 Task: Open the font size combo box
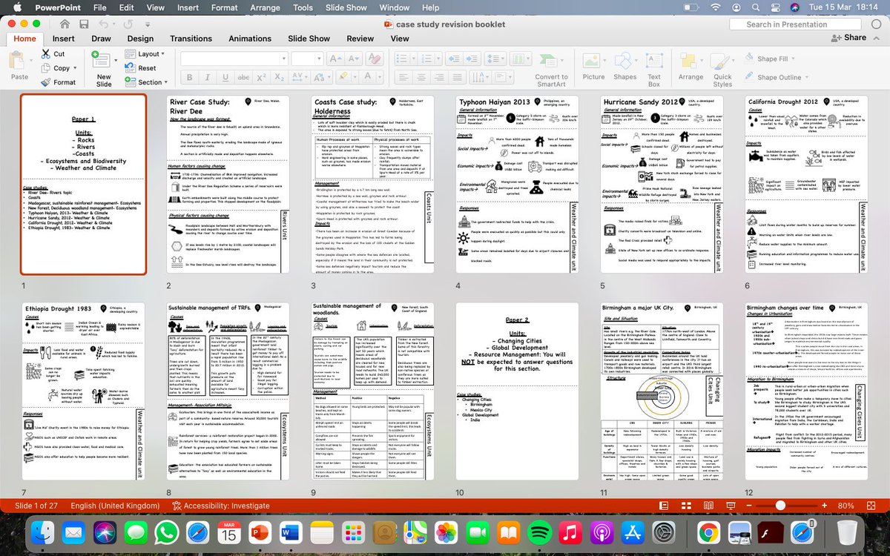coord(307,59)
